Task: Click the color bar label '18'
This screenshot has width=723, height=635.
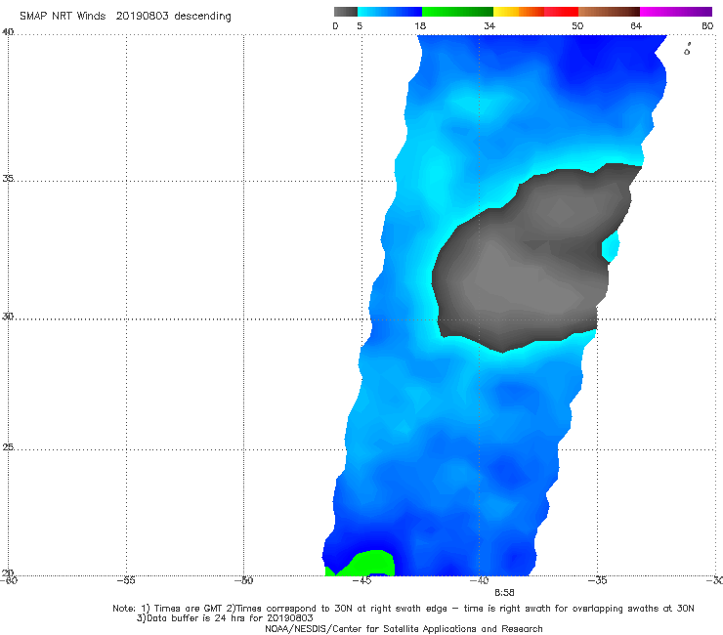Action: tap(420, 26)
